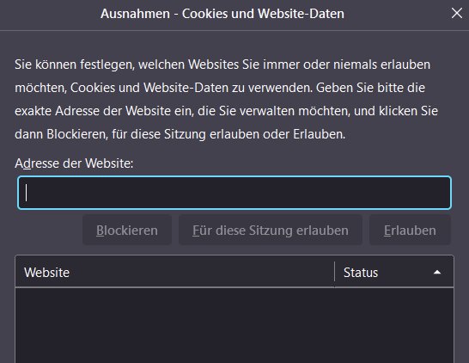Sort the list by the Website column header
Viewport: 469px width, 363px height.
click(174, 272)
